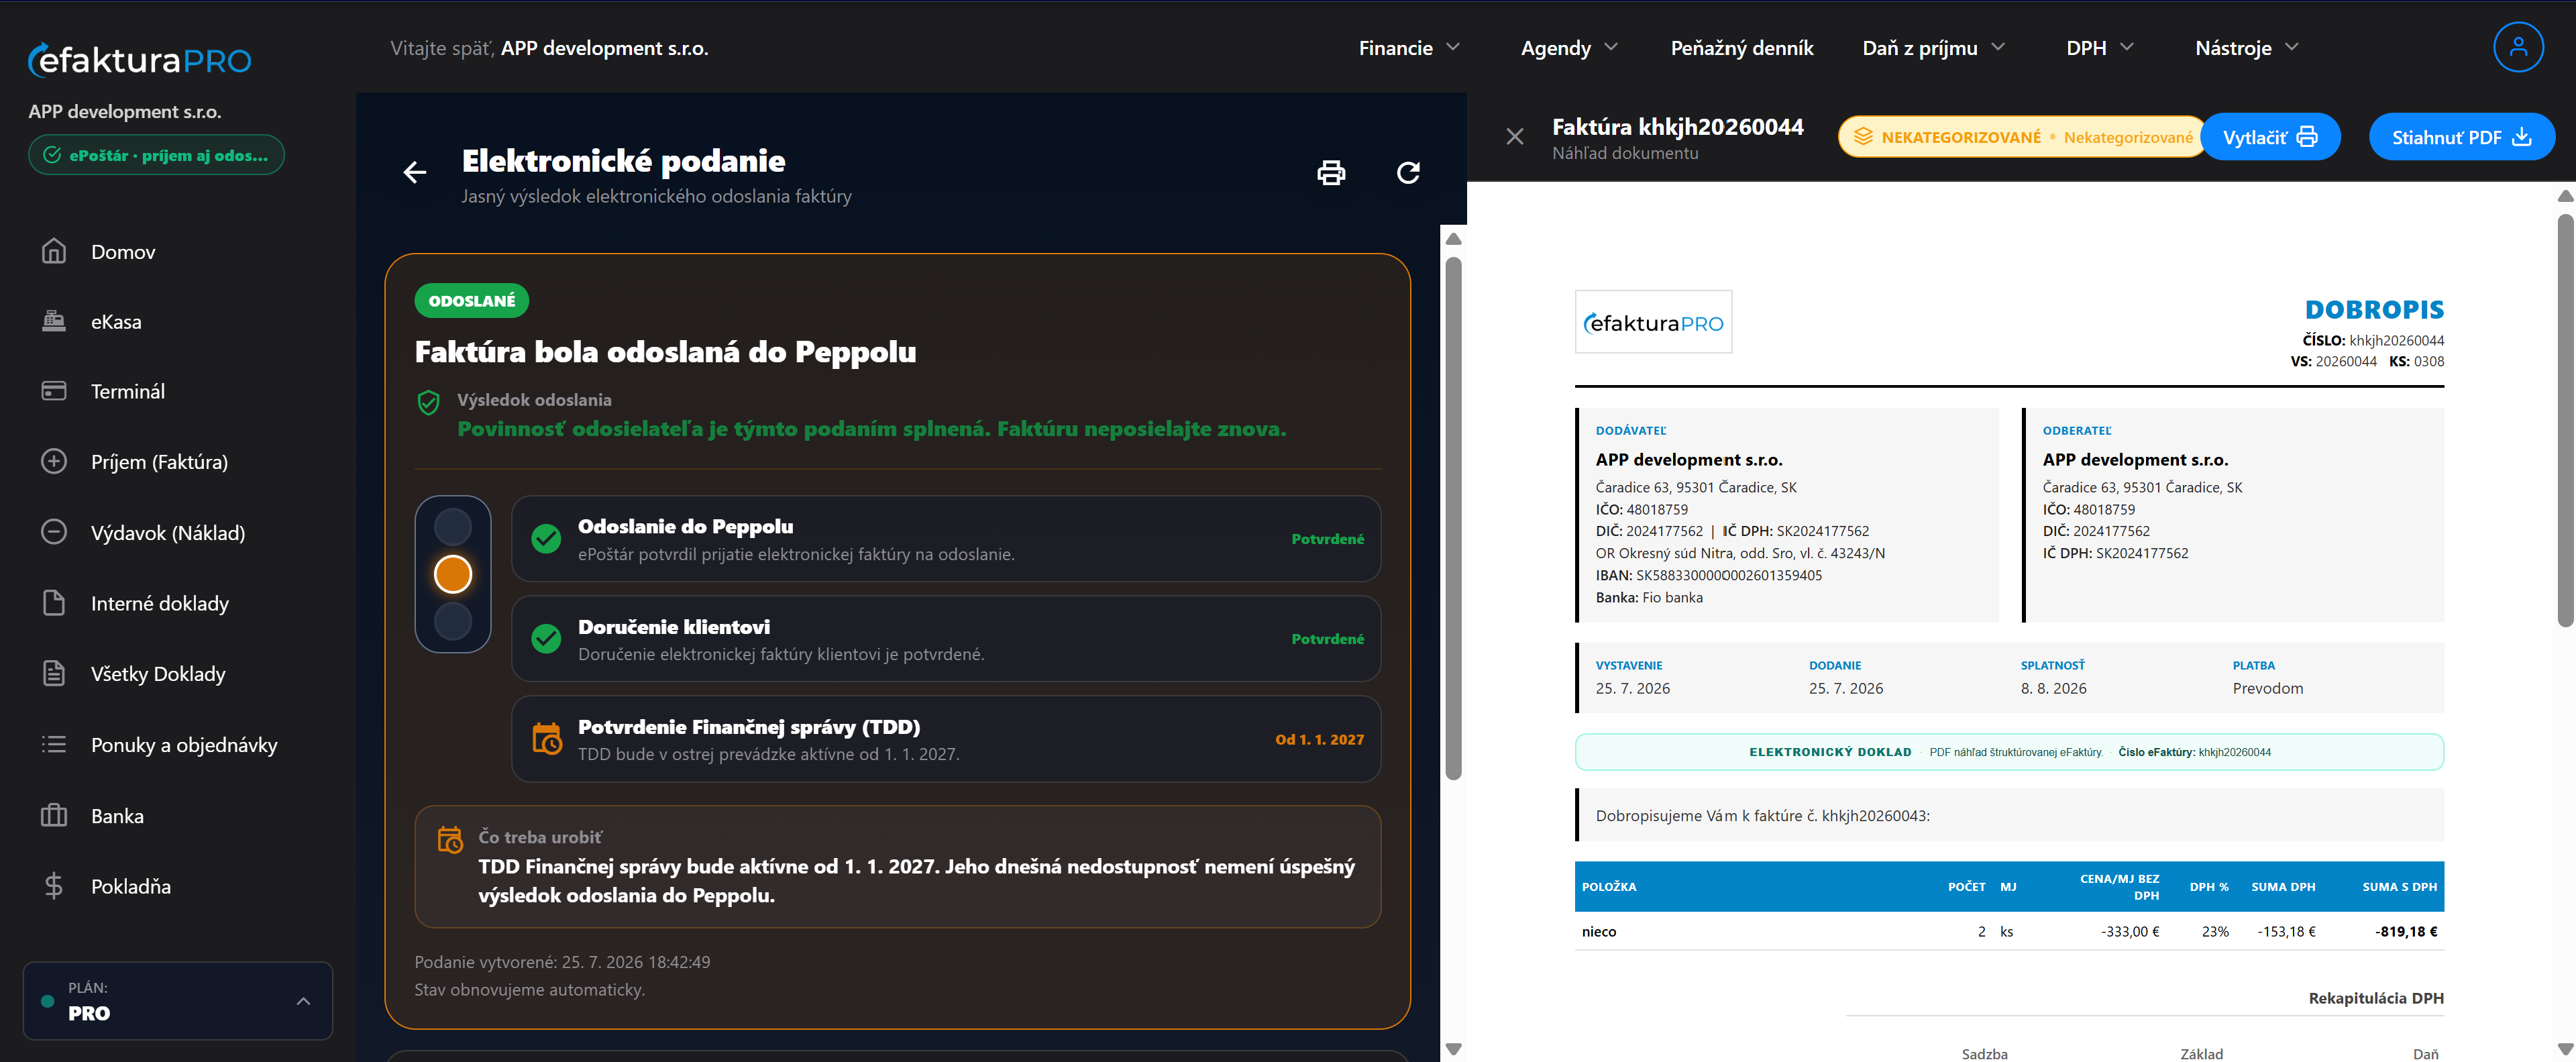Click the TDD calendar clock icon

tap(546, 739)
